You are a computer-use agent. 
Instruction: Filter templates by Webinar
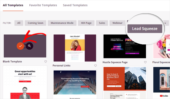[117, 23]
